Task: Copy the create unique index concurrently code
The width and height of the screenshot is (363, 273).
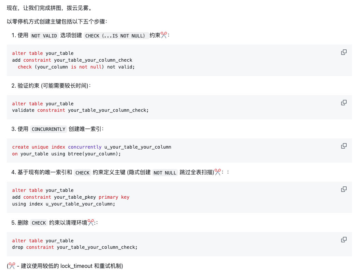Action: point(344,146)
